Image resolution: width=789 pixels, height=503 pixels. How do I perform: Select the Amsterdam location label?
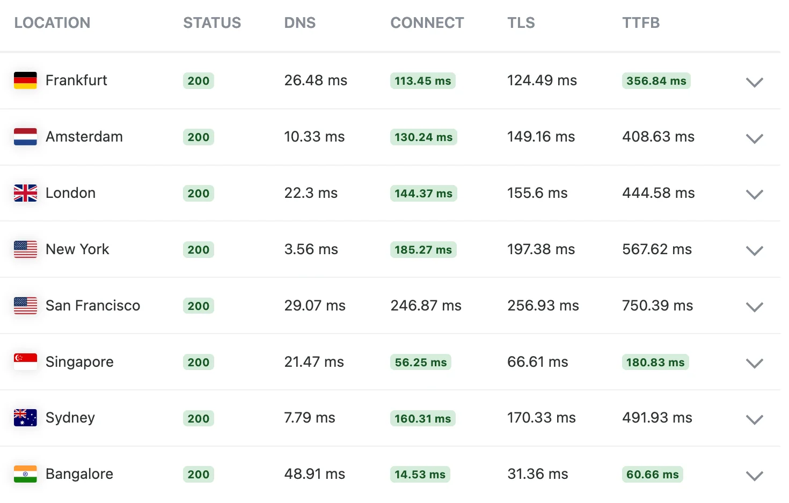point(84,136)
